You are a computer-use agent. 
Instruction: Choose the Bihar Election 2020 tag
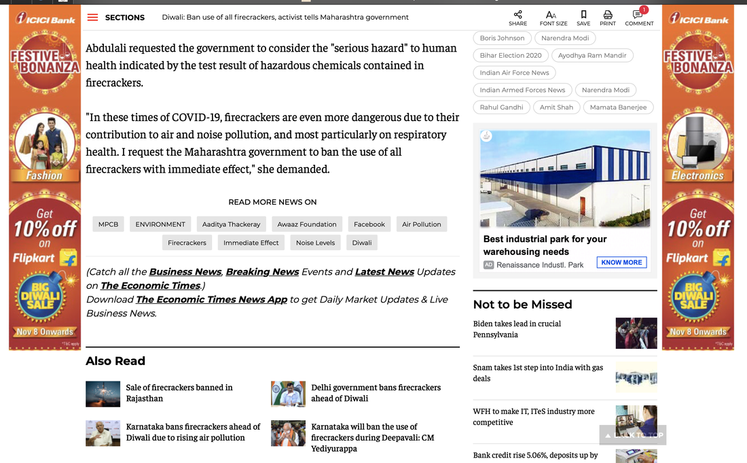point(511,55)
